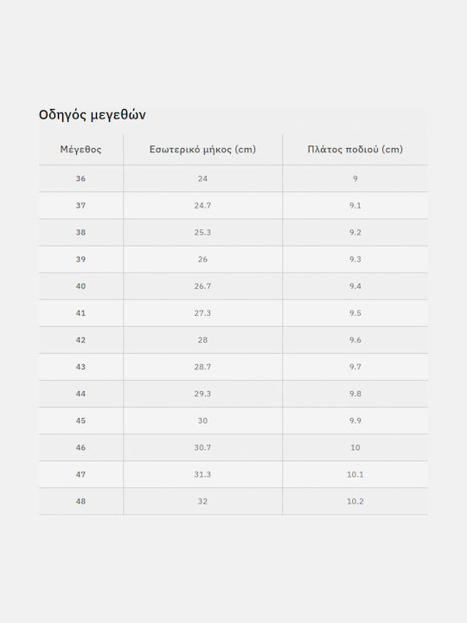Pick size 39 in the size column
The image size is (467, 623).
click(x=80, y=259)
